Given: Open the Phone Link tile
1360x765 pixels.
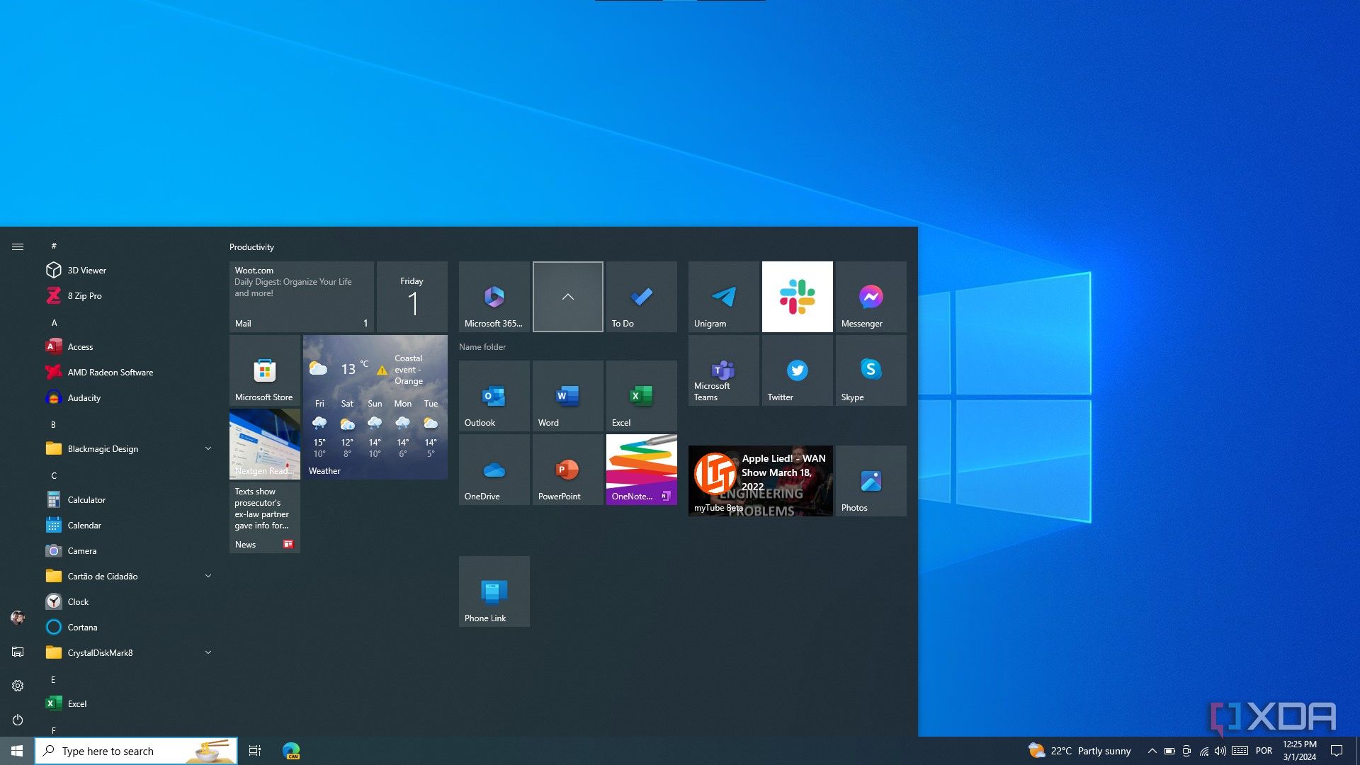Looking at the screenshot, I should click(x=494, y=591).
